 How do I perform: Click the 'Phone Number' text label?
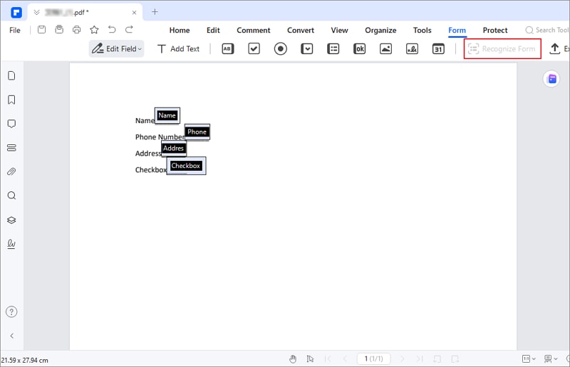(x=160, y=137)
